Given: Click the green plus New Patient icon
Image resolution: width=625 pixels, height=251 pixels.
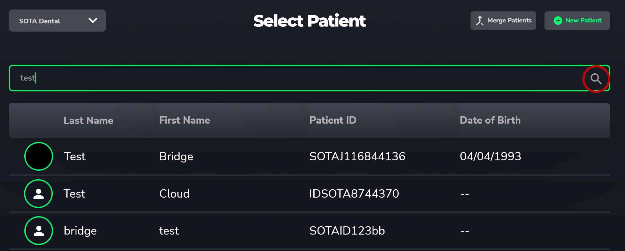Looking at the screenshot, I should pyautogui.click(x=558, y=21).
